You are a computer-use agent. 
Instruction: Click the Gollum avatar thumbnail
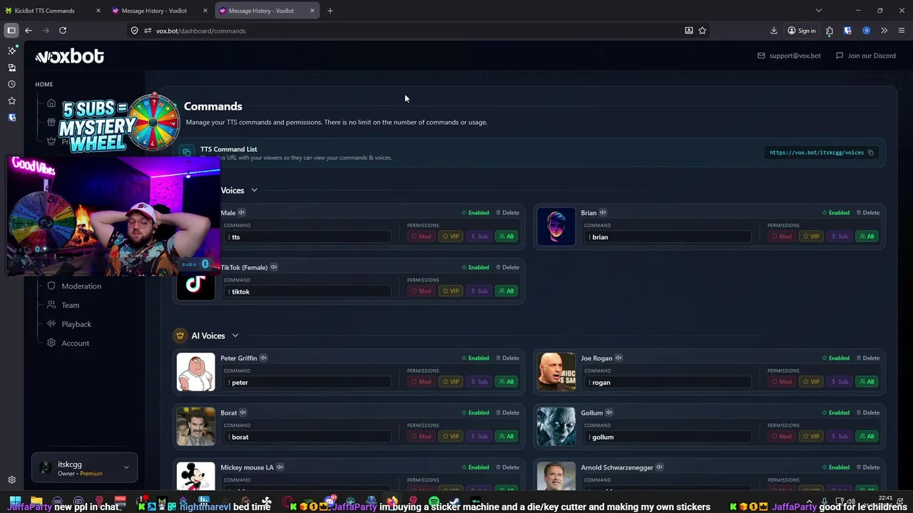coord(556,426)
